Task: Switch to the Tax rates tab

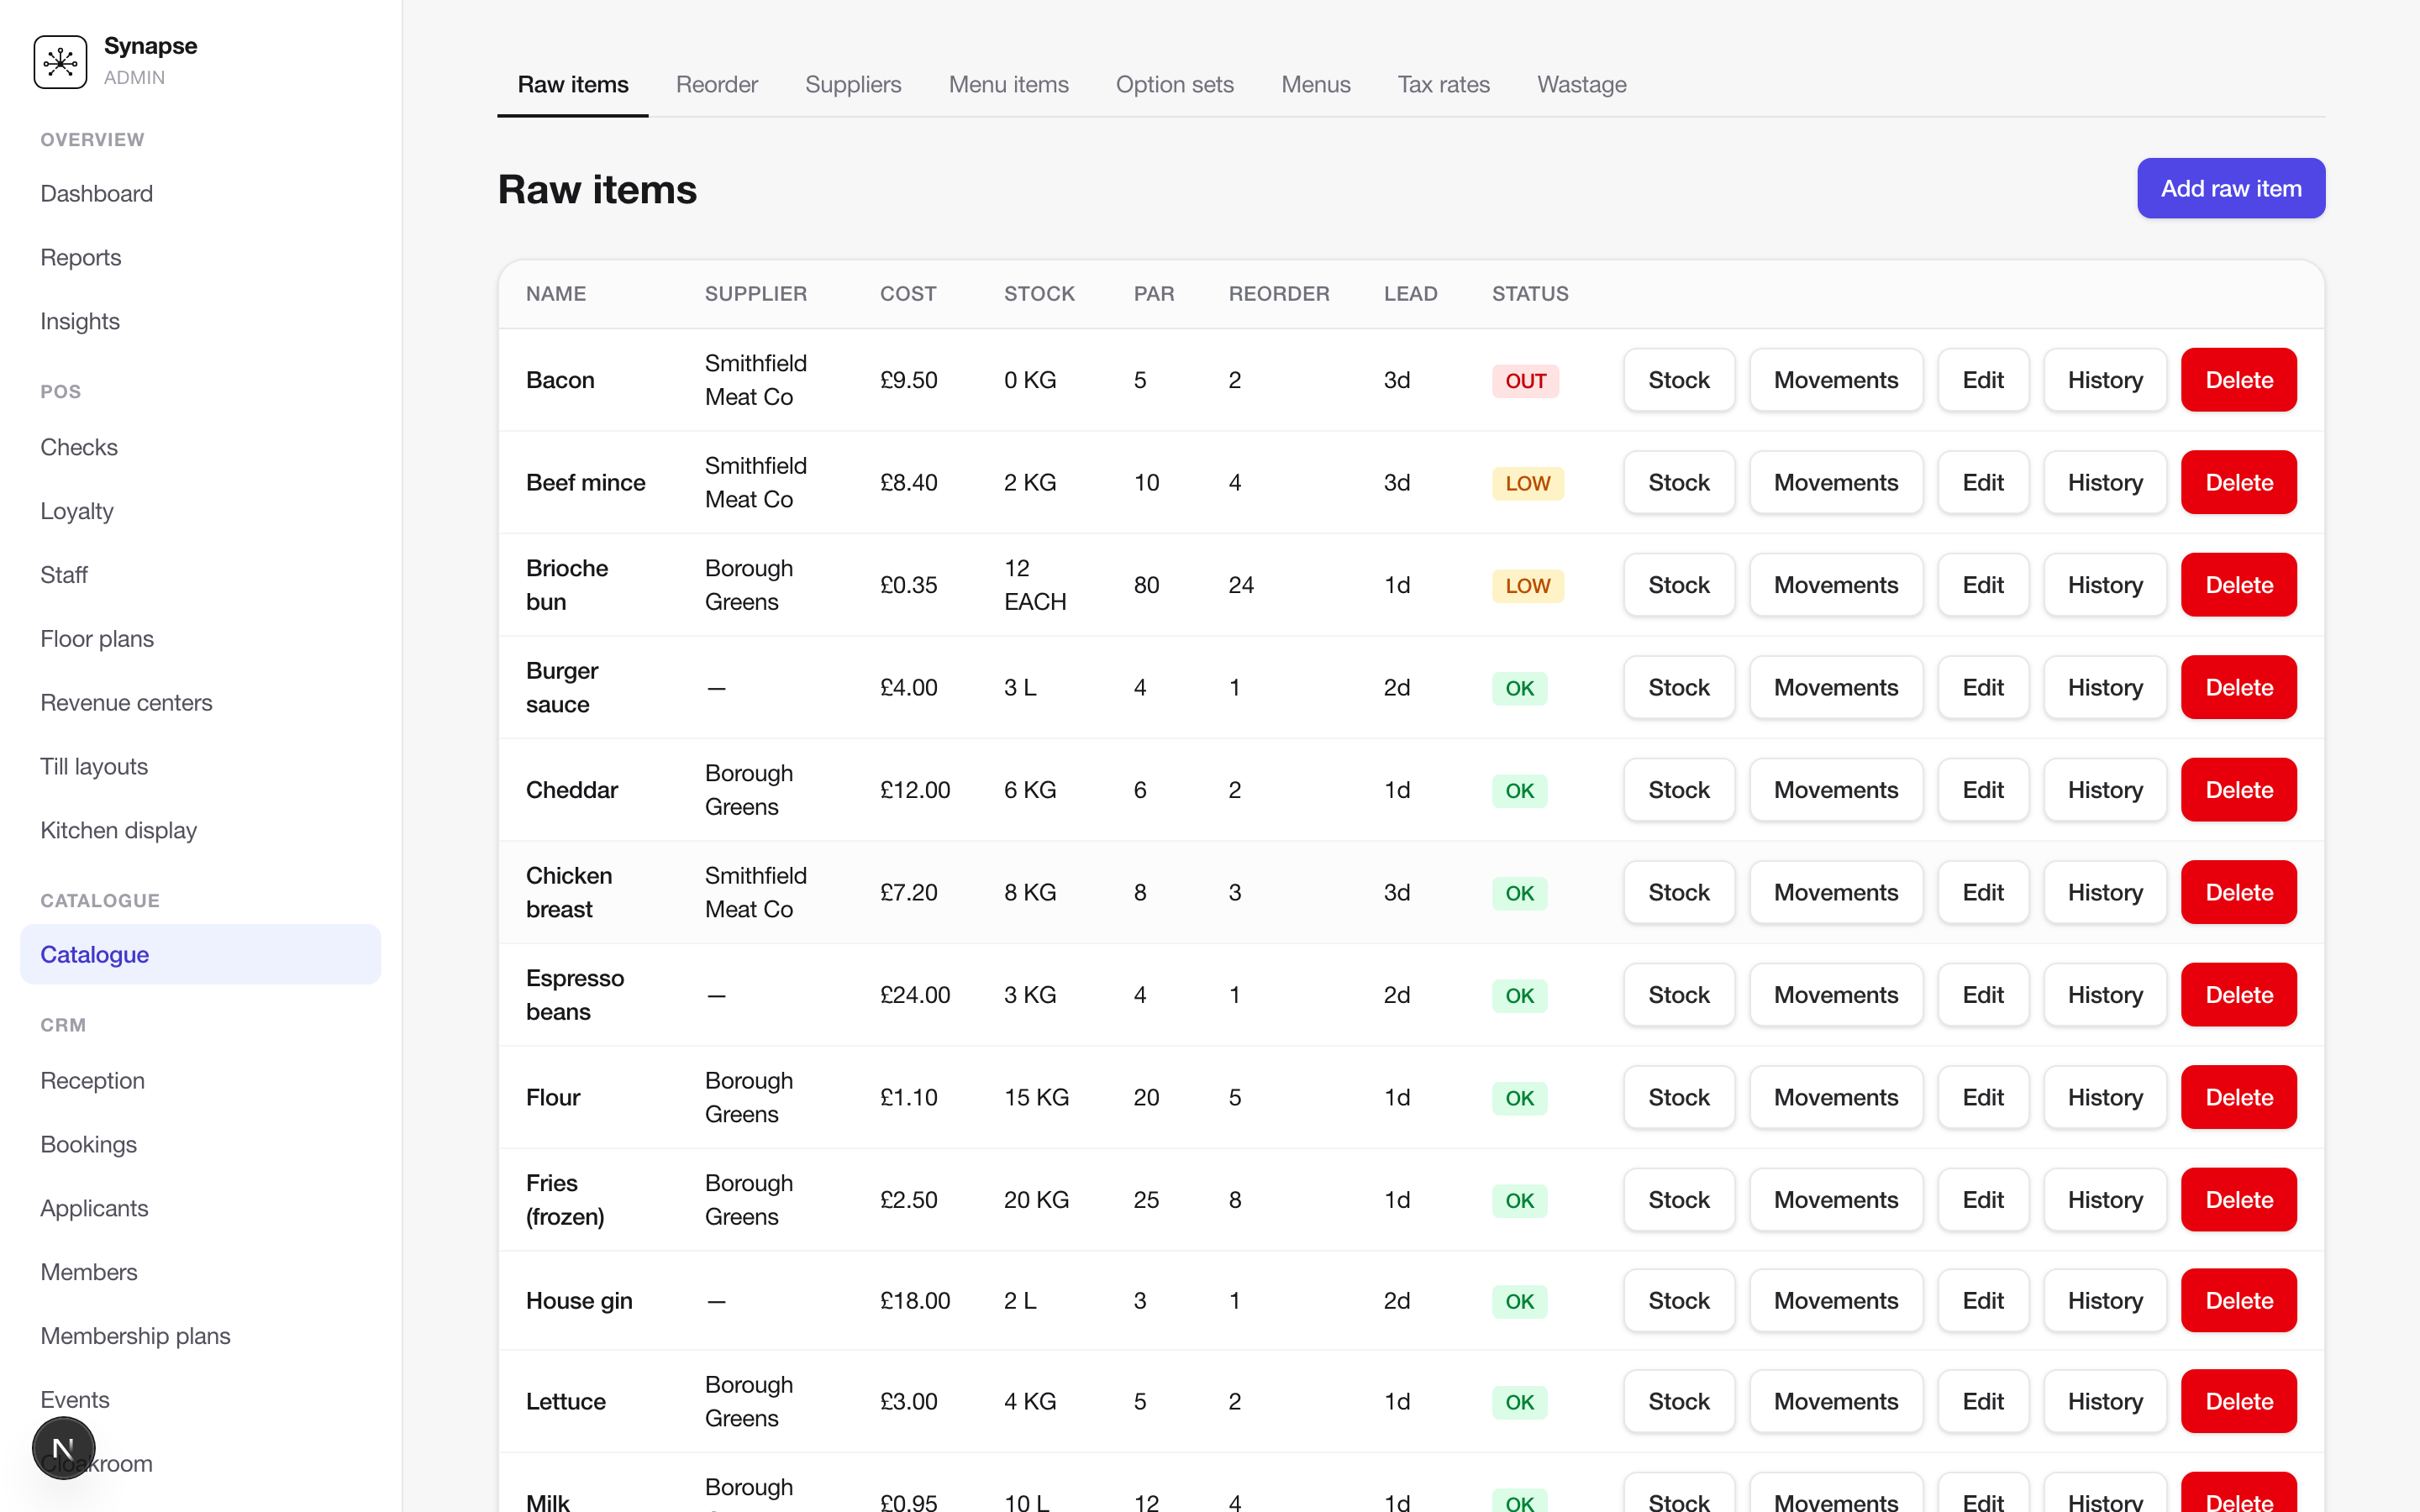Action: click(1443, 84)
